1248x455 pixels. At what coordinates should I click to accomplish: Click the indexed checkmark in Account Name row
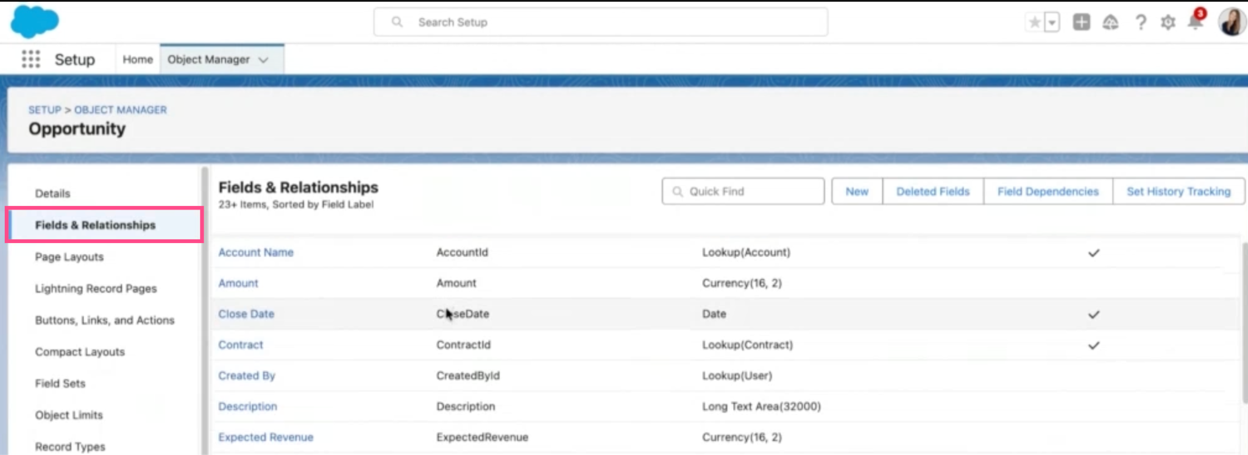pos(1094,253)
